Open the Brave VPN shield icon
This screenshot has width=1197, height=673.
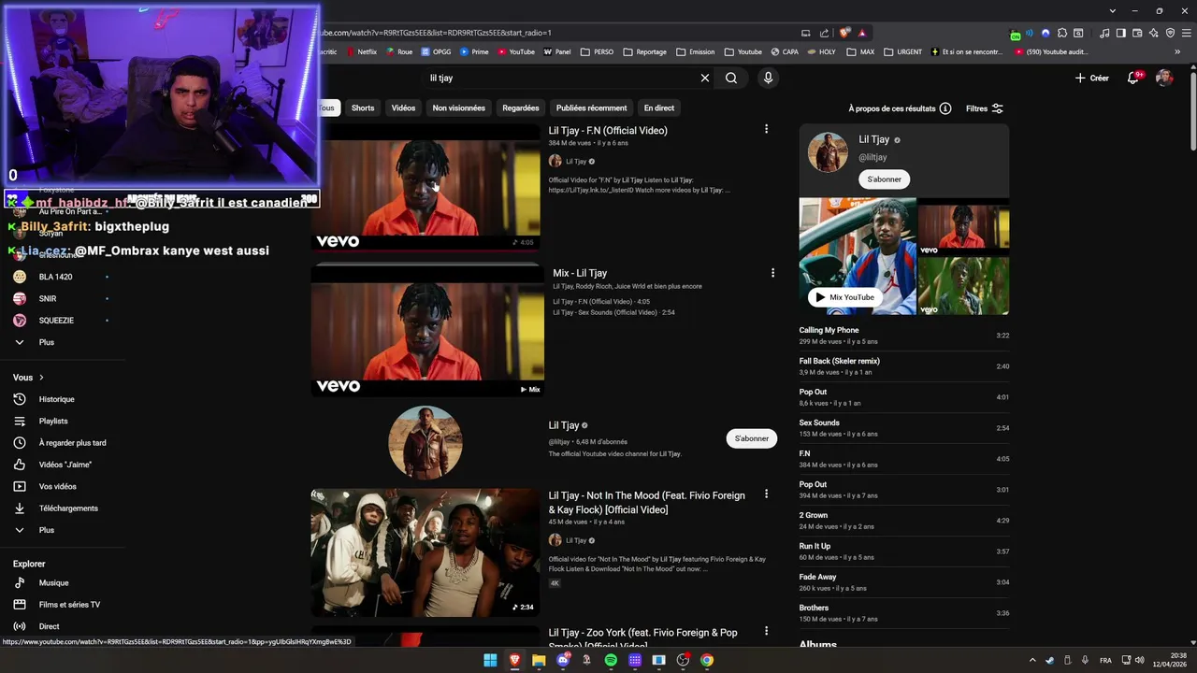click(1170, 33)
